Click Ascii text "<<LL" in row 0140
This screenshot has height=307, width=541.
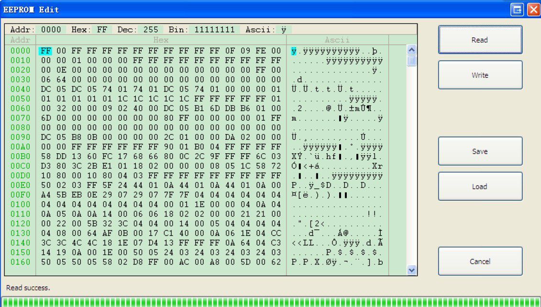tap(303, 243)
